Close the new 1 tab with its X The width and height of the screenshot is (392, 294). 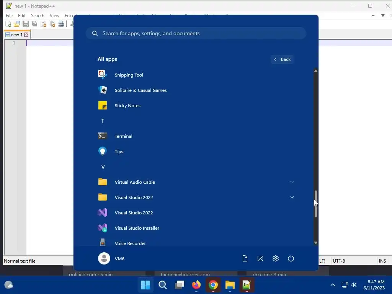click(26, 35)
